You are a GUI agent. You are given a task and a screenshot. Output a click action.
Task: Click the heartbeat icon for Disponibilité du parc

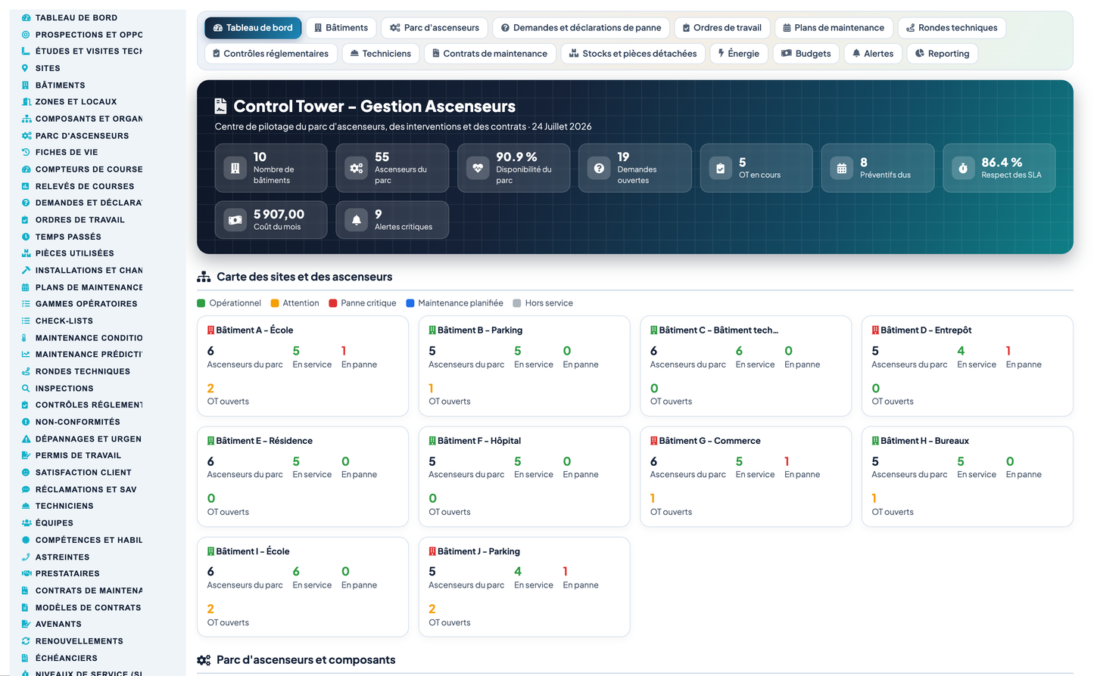[x=478, y=169]
